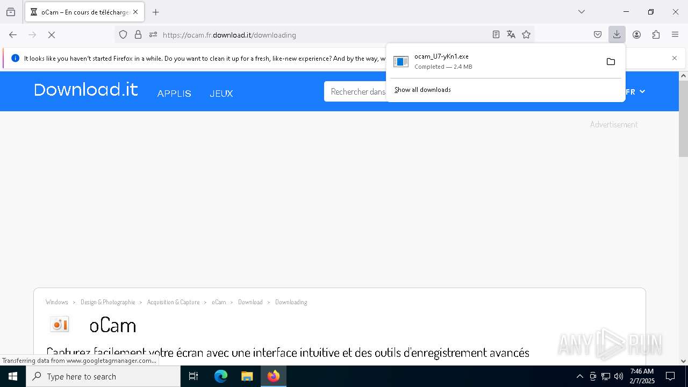Screen dimensions: 688x387
Task: Select Firefox in the taskbar
Action: pyautogui.click(x=274, y=376)
